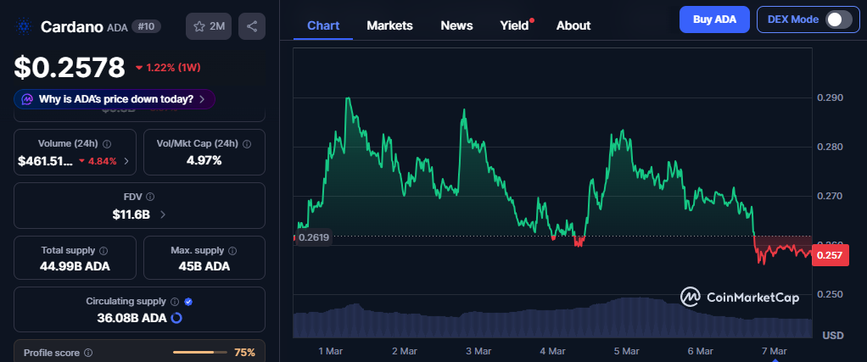Switch to the Markets tab

[x=389, y=25]
